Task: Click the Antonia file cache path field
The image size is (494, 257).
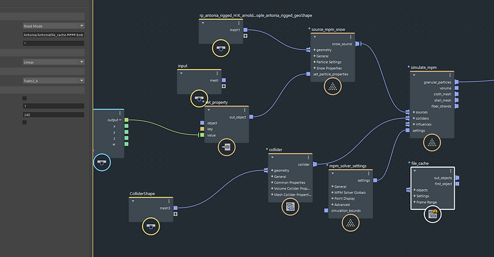Action: 54,35
